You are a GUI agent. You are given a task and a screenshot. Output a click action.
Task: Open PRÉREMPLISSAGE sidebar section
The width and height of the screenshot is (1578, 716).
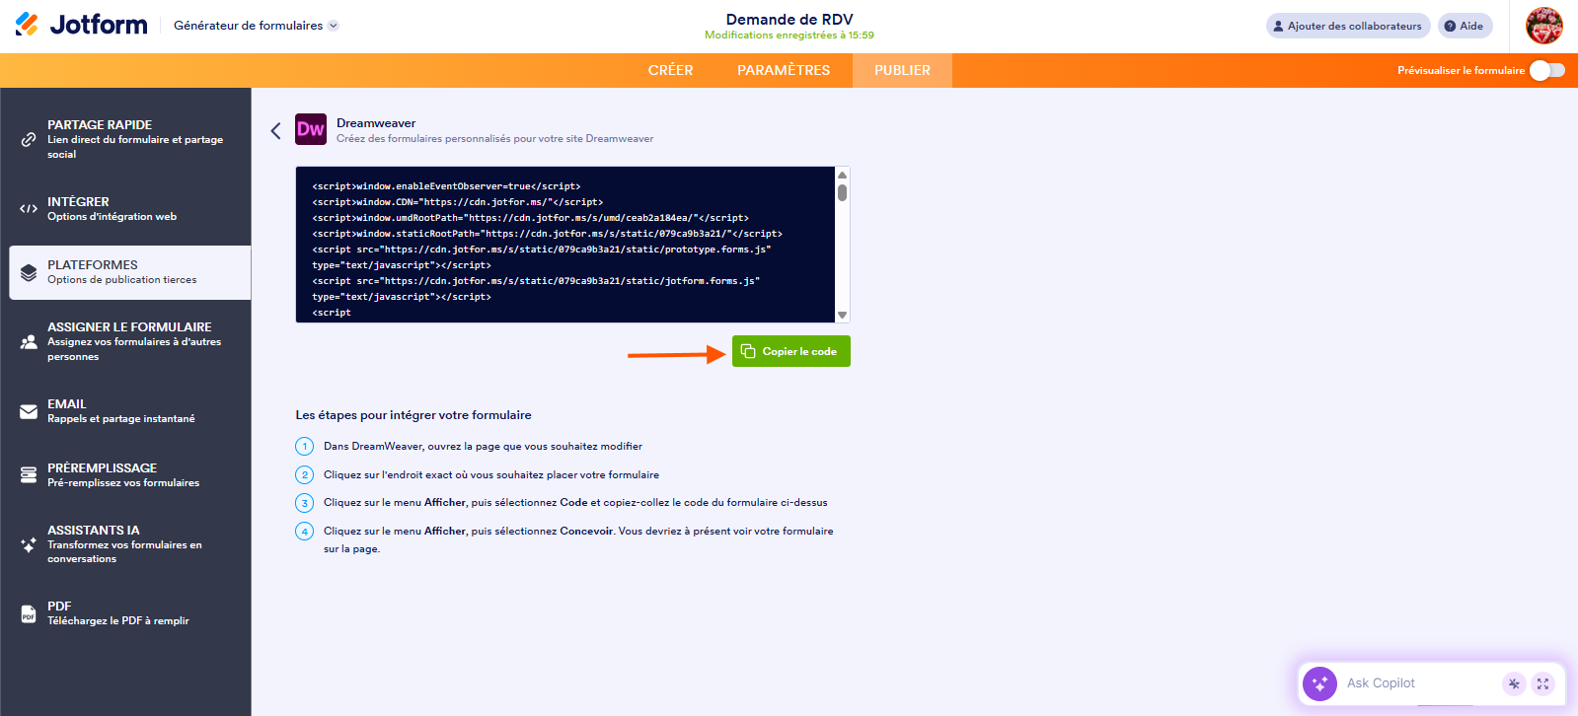[130, 475]
